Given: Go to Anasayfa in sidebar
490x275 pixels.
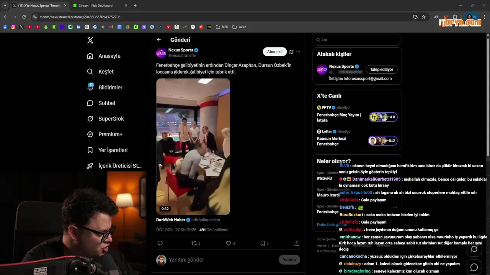Looking at the screenshot, I should pyautogui.click(x=104, y=56).
